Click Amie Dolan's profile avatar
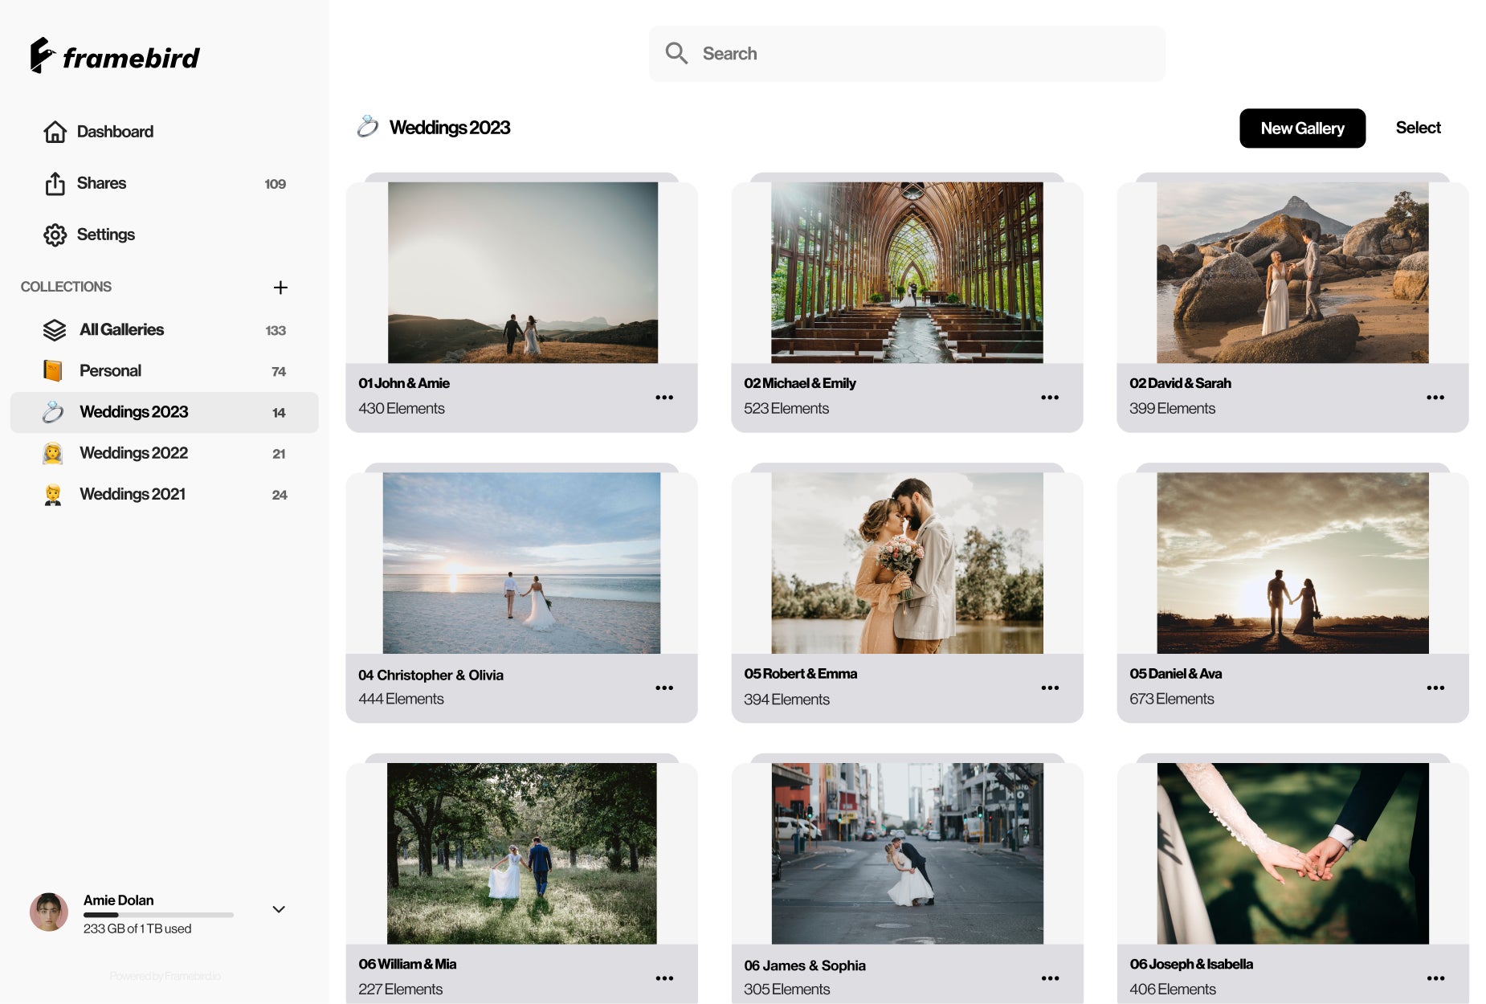The height and width of the screenshot is (1004, 1486). click(x=49, y=912)
